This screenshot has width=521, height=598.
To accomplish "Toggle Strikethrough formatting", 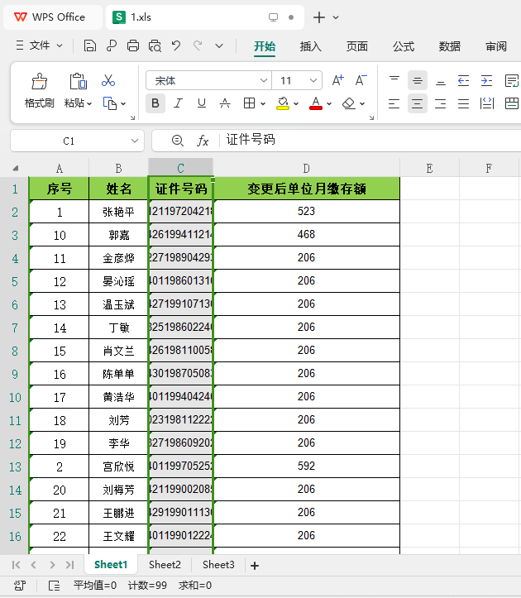I will coord(225,103).
